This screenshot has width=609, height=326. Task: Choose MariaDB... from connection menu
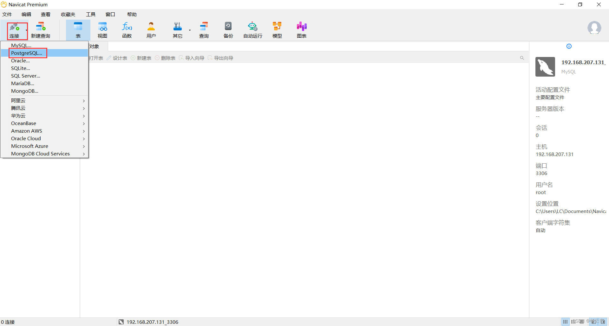[x=44, y=83]
